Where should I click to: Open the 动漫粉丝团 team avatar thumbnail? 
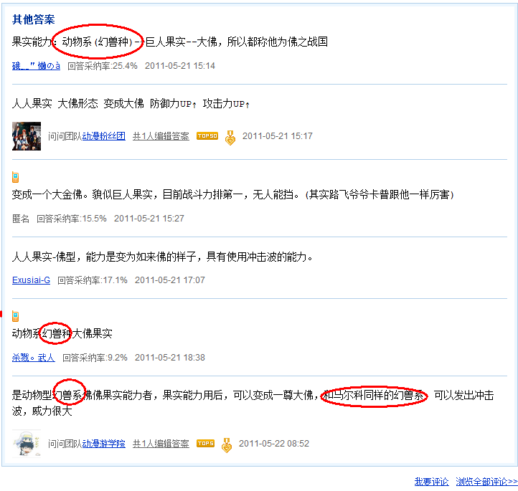(27, 136)
